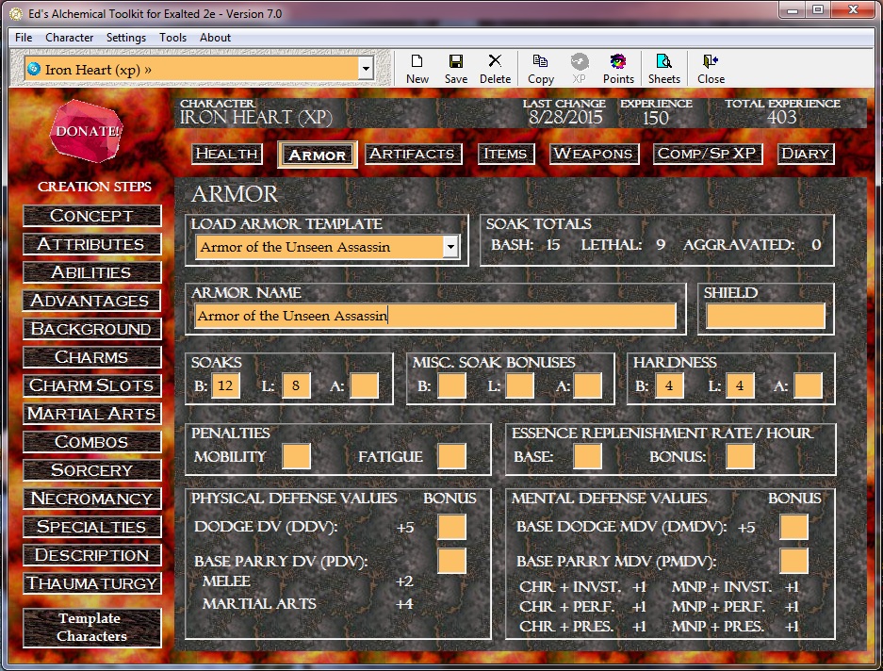Click the Soaks L field showing 8

(296, 386)
